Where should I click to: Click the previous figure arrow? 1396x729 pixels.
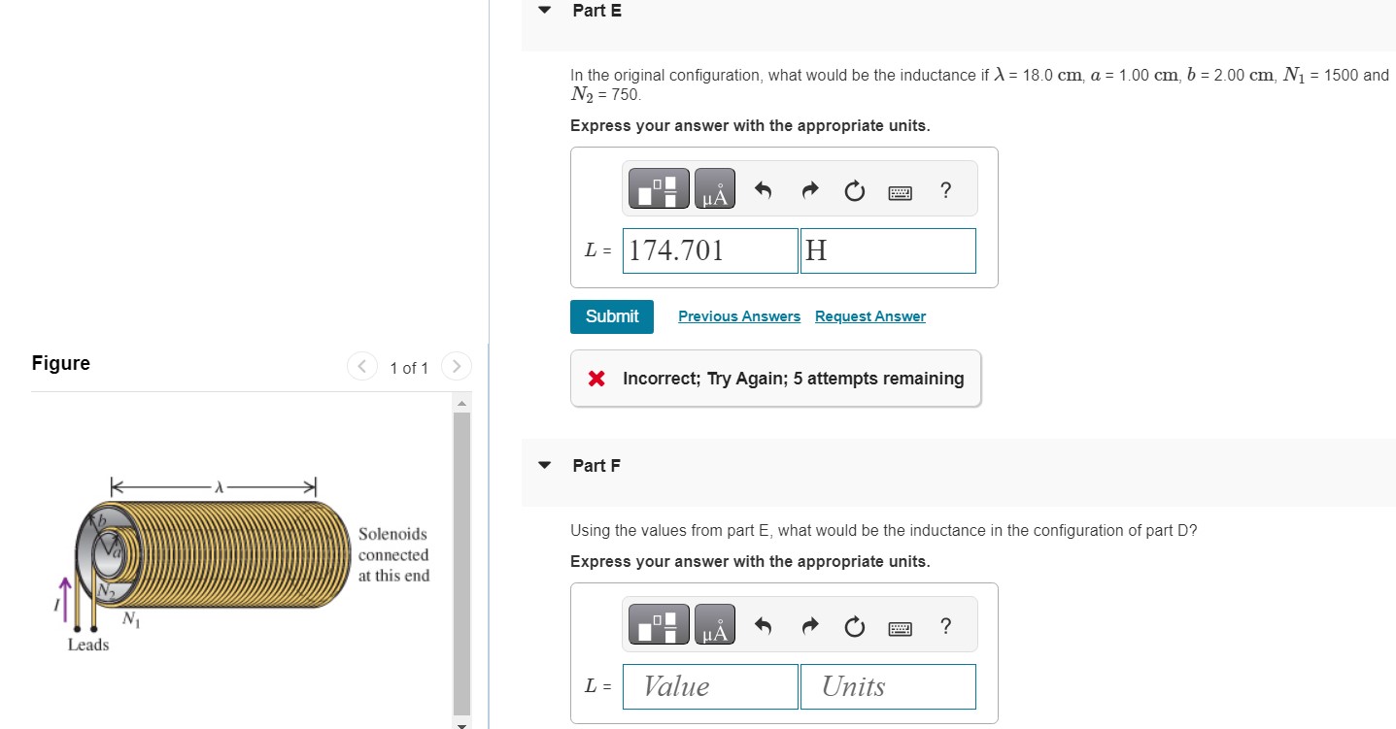coord(361,366)
